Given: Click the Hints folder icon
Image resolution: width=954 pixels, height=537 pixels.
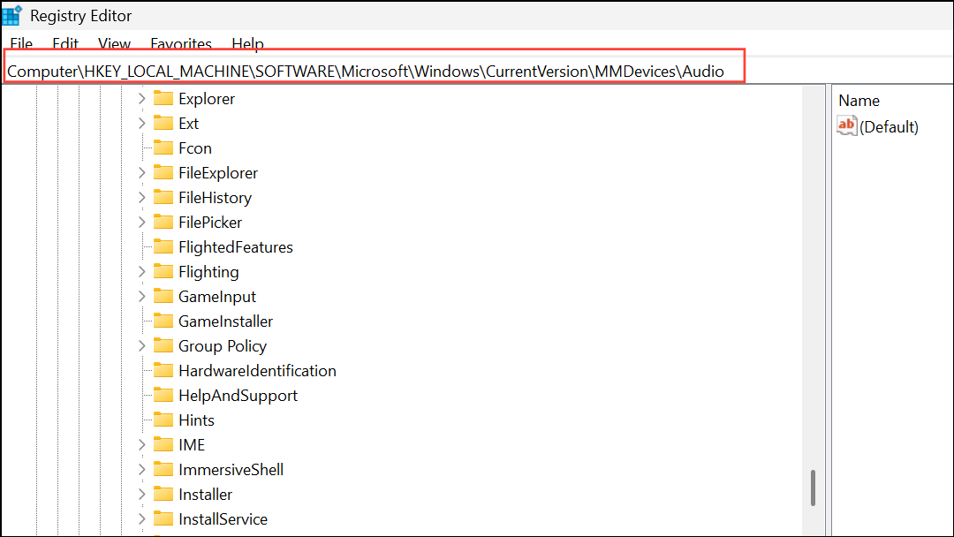Looking at the screenshot, I should (163, 420).
